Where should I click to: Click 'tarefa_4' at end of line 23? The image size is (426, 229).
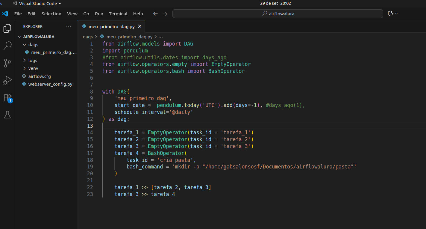[x=163, y=194]
